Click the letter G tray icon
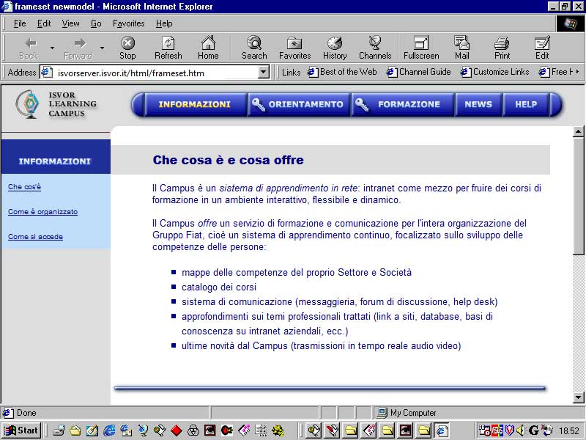The image size is (586, 440). click(x=533, y=430)
